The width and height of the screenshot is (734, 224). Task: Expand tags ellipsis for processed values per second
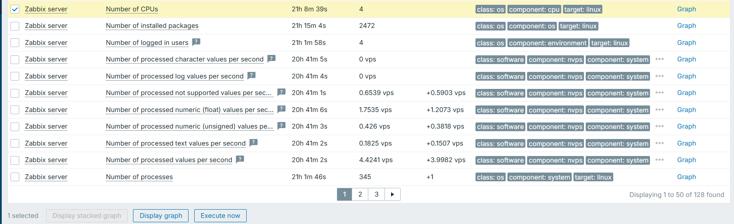660,160
